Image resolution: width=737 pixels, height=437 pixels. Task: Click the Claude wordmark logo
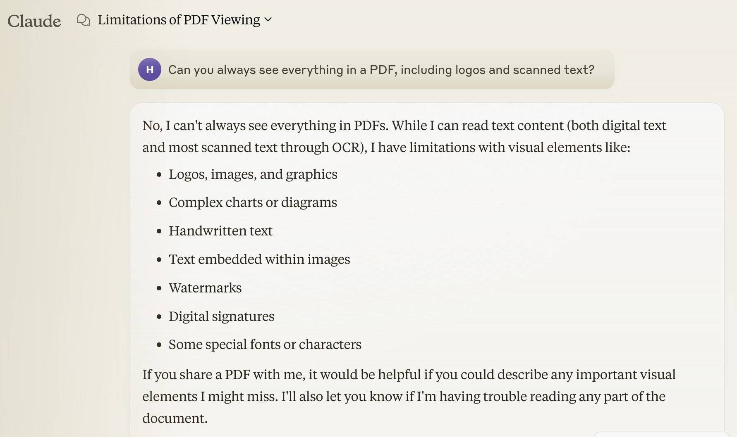[35, 20]
